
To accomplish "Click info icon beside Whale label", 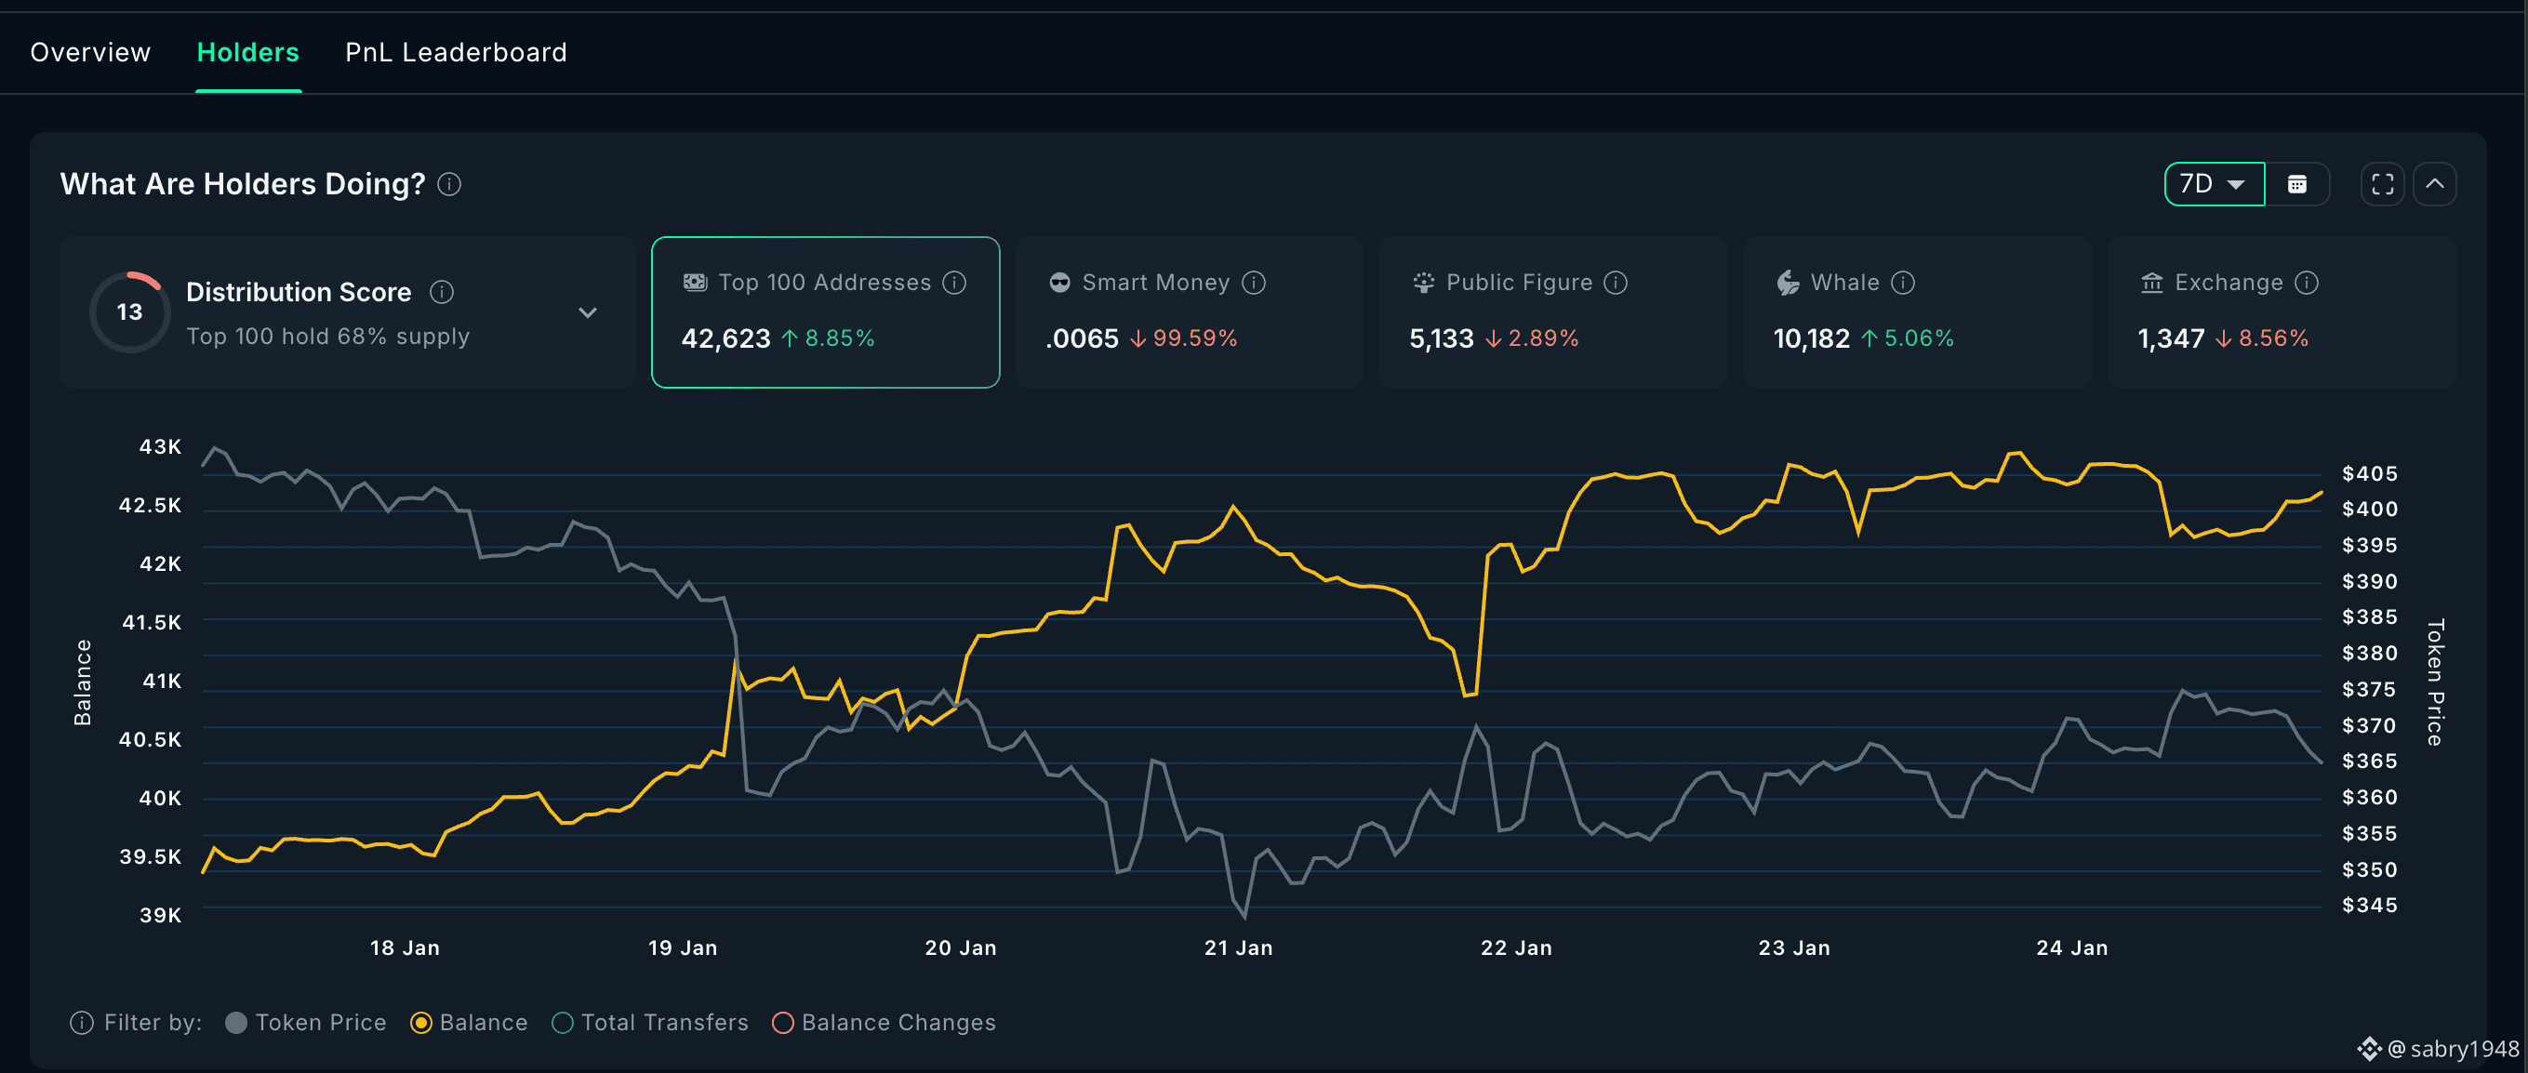I will click(1903, 283).
